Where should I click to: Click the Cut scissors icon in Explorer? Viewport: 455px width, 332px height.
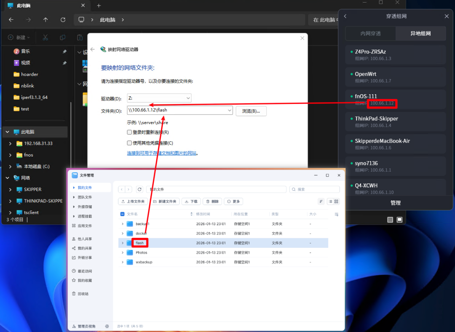coord(45,37)
